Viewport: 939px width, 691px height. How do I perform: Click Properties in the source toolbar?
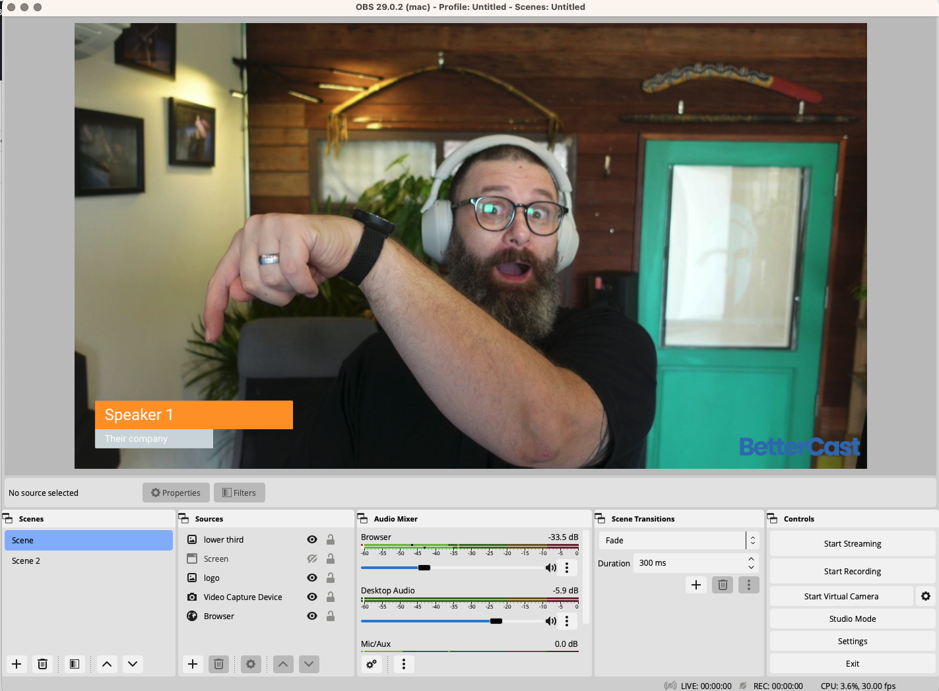pyautogui.click(x=176, y=493)
